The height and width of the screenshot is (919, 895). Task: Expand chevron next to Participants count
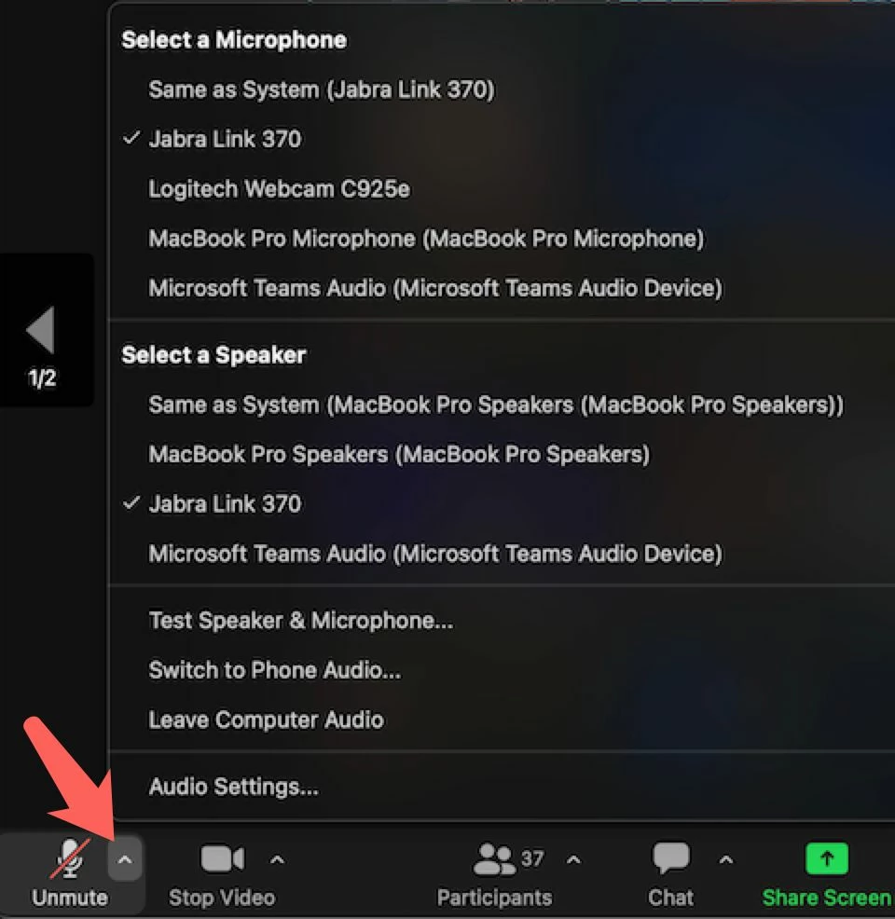[573, 859]
